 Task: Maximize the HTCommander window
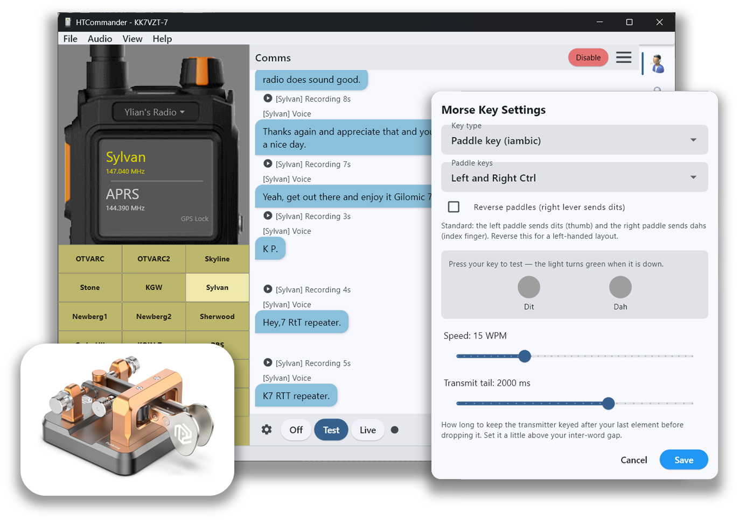(x=629, y=22)
